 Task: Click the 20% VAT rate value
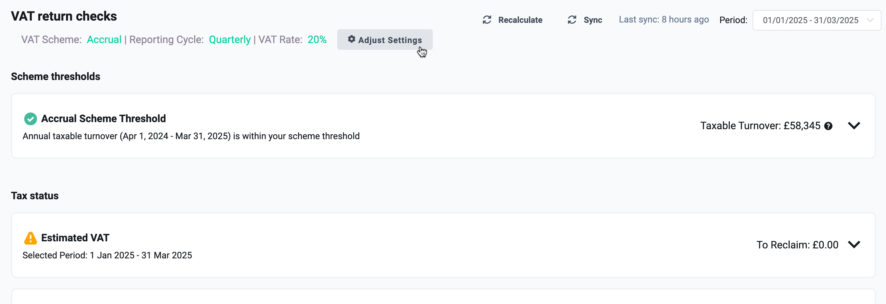[x=317, y=40]
